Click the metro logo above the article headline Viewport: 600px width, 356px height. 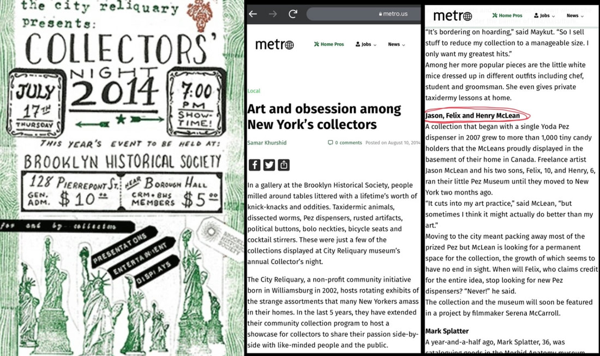click(x=274, y=45)
